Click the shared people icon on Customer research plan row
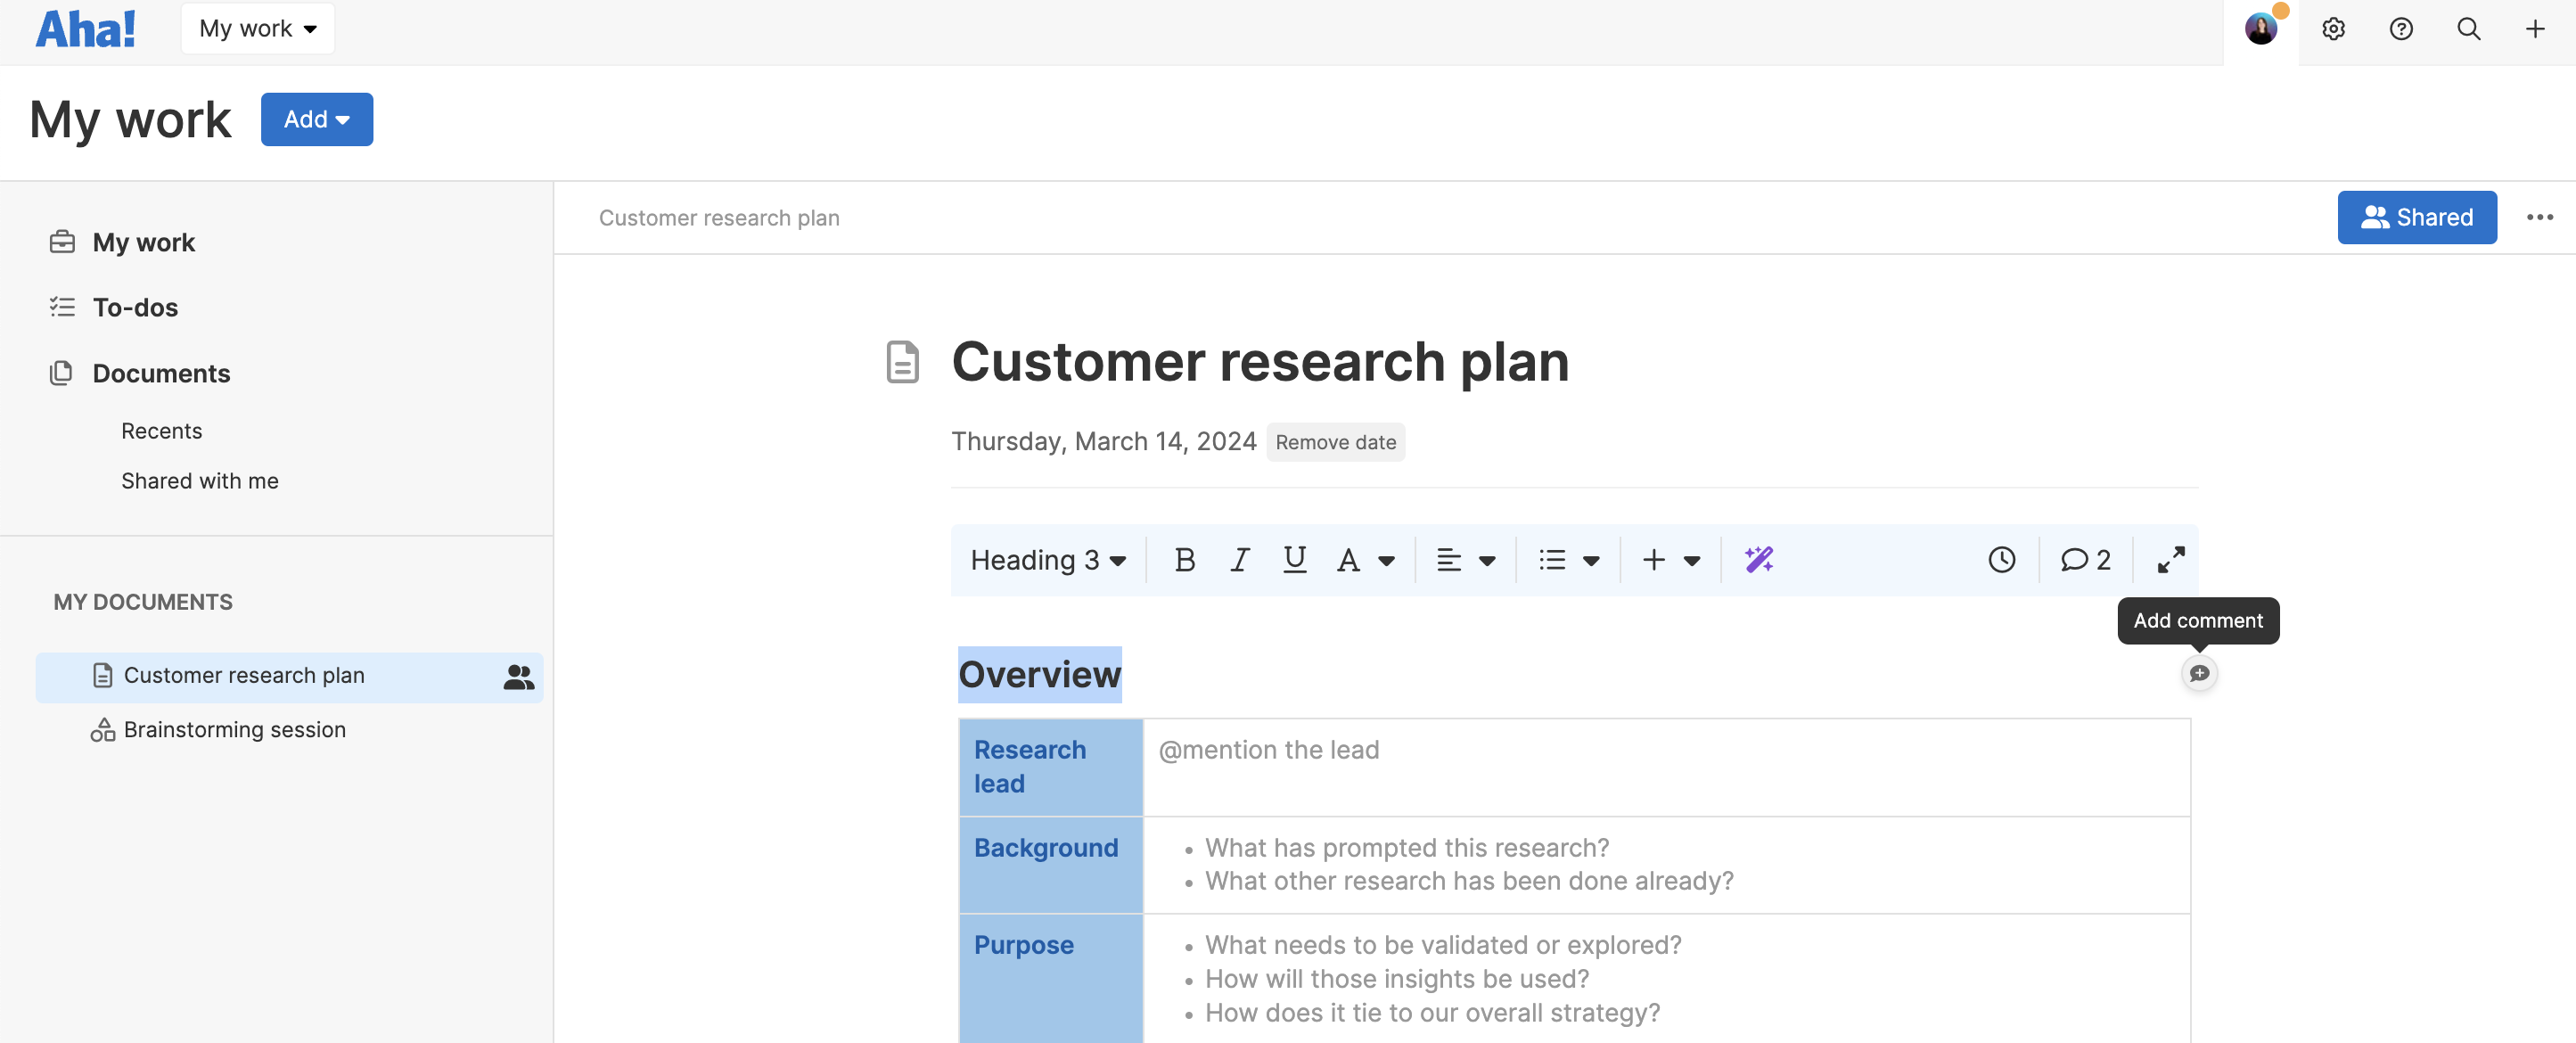The height and width of the screenshot is (1043, 2576). click(x=518, y=677)
